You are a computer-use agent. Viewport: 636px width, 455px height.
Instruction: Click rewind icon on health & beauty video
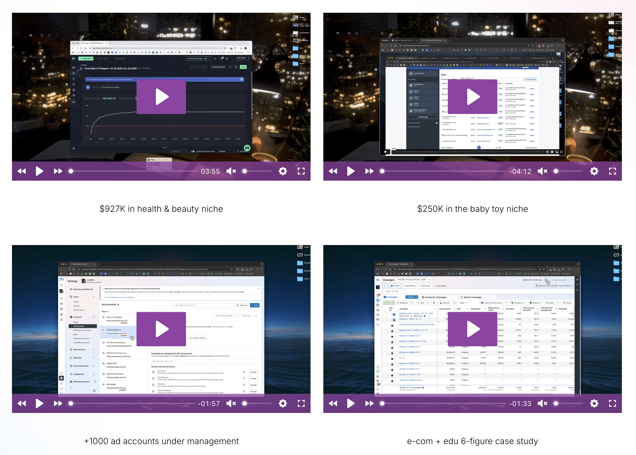pyautogui.click(x=22, y=171)
